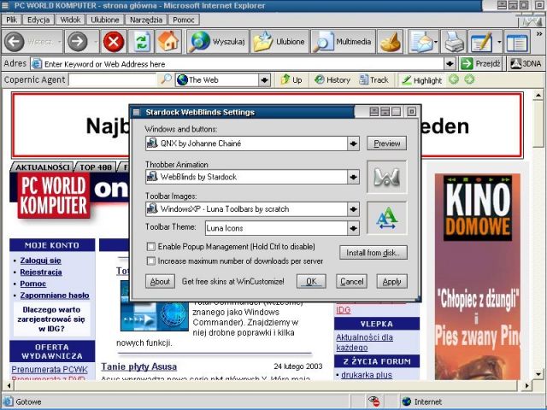
Task: Switch to TOP 400 page tab
Action: (x=96, y=167)
